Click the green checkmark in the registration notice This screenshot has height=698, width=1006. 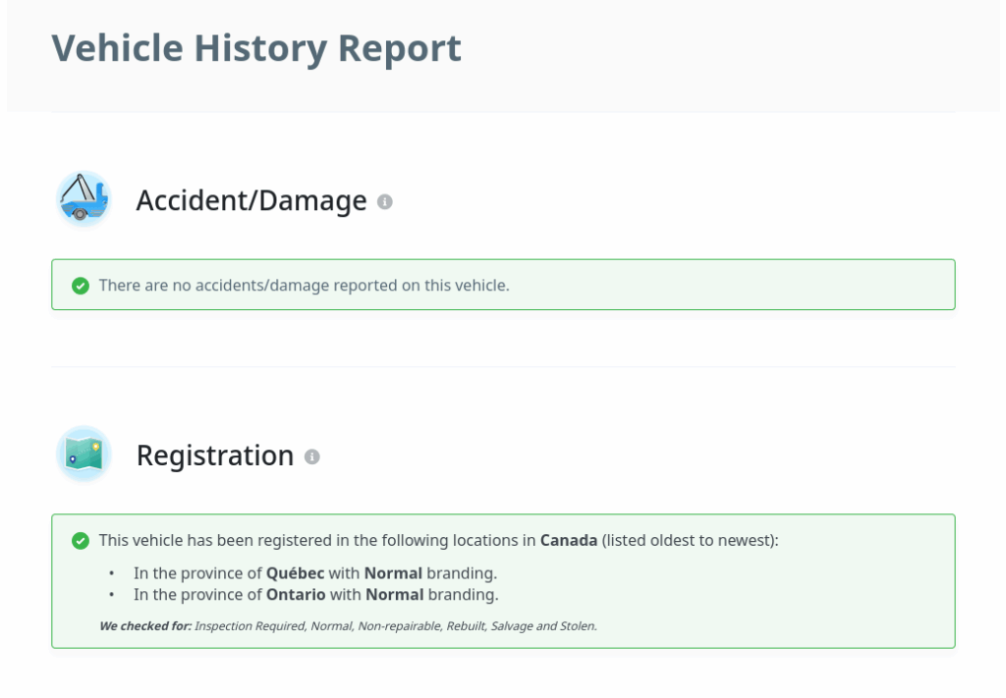tap(81, 541)
